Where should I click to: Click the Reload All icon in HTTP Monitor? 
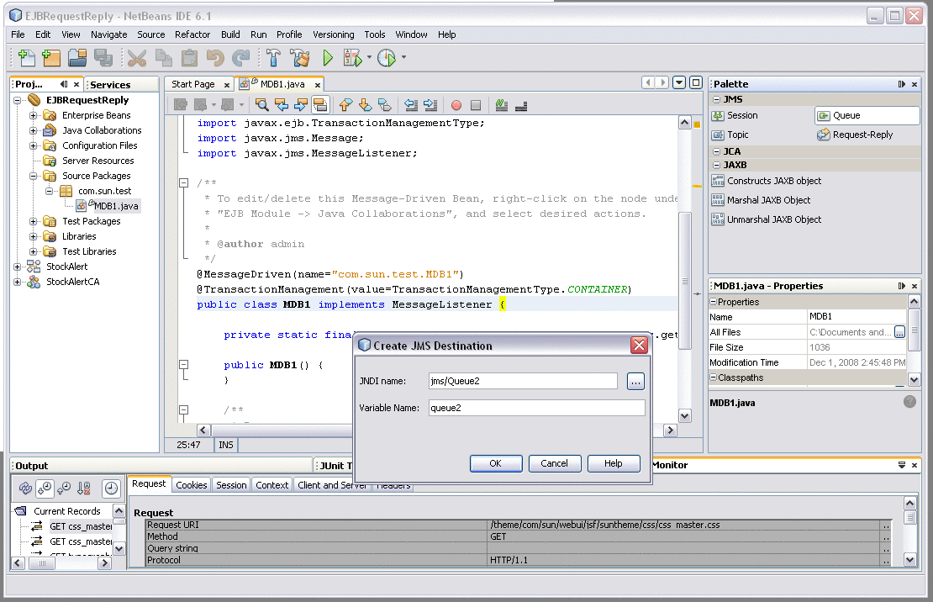pyautogui.click(x=25, y=488)
